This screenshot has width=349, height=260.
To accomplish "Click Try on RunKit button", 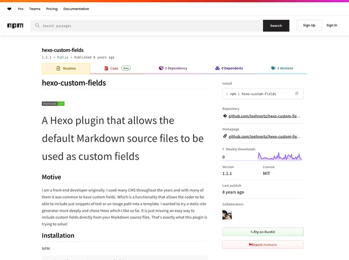I will pyautogui.click(x=263, y=232).
